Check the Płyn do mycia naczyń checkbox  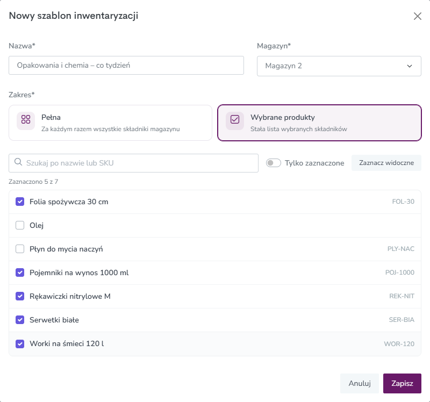point(20,249)
